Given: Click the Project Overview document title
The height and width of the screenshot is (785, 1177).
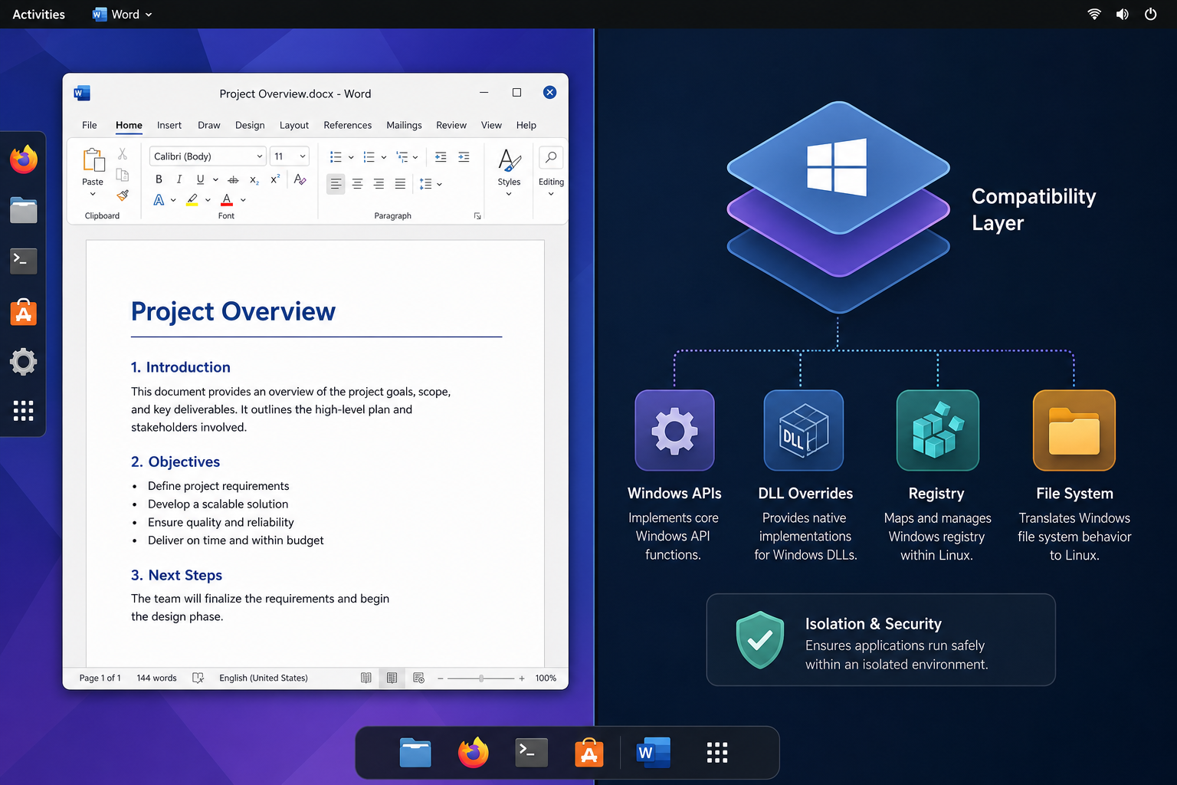Looking at the screenshot, I should pyautogui.click(x=233, y=311).
